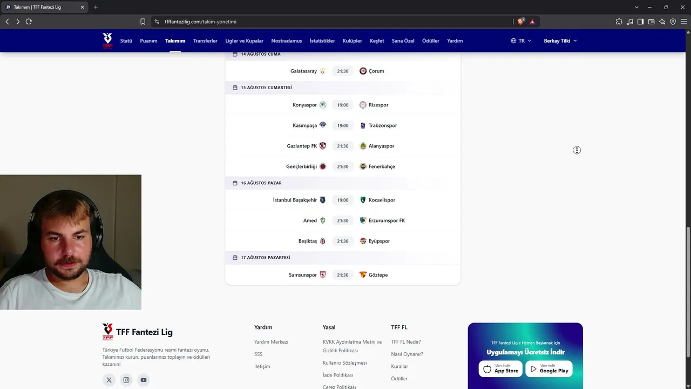Click the floating three-dots widget icon
This screenshot has height=389, width=691.
[577, 150]
